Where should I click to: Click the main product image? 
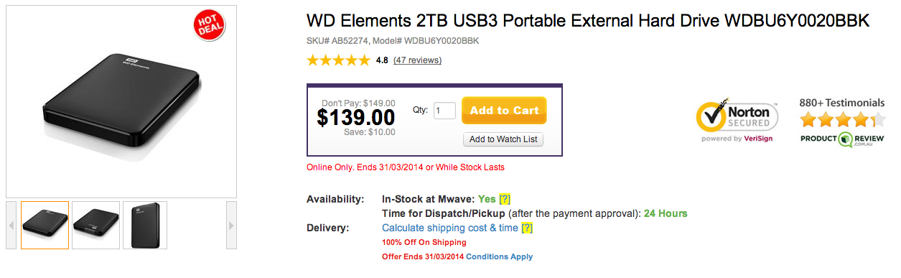(x=121, y=101)
